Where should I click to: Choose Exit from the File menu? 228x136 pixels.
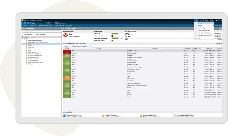(204, 38)
